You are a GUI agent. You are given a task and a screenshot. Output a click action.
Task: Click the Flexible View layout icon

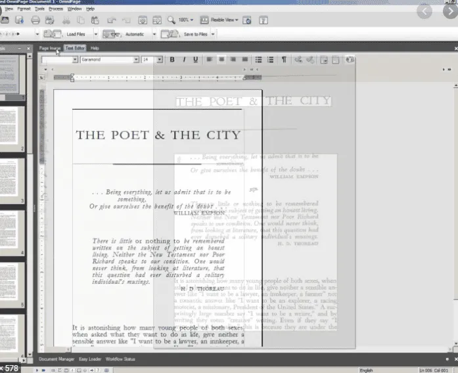[x=204, y=20]
